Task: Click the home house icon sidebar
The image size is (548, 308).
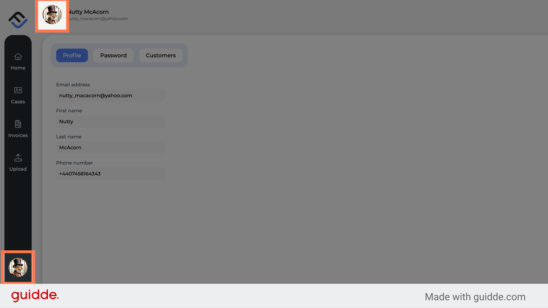Action: coord(18,56)
